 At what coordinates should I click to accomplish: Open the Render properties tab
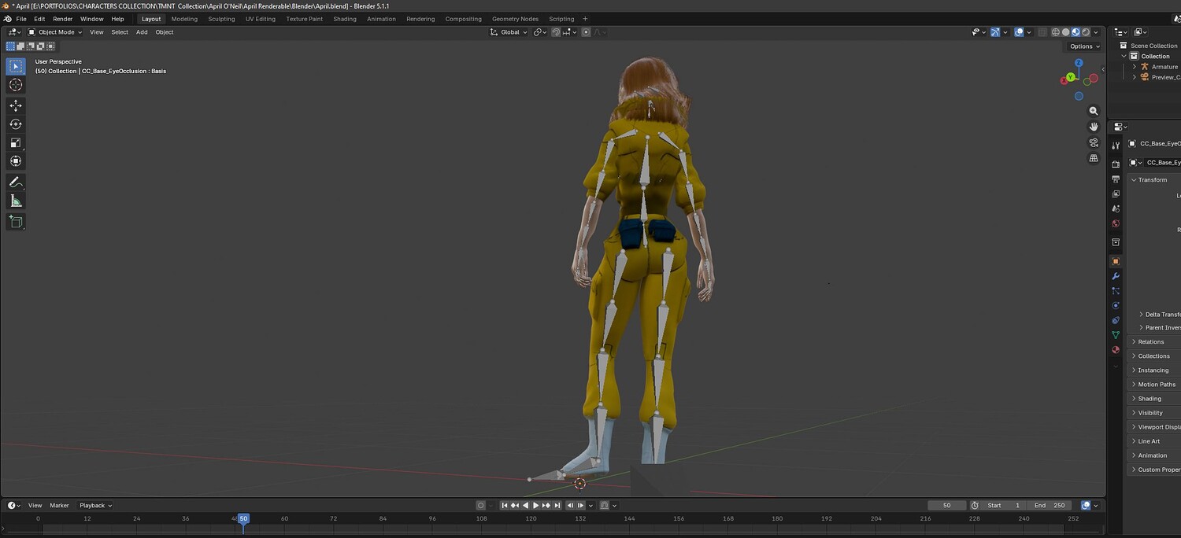1116,164
